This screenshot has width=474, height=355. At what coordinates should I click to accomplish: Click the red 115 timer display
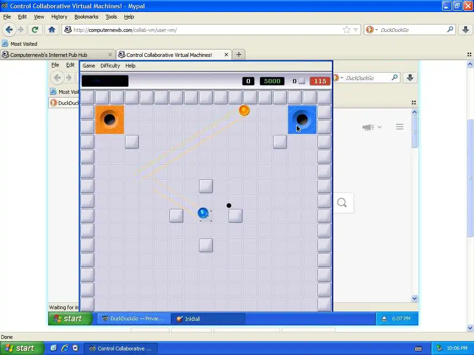pos(320,81)
